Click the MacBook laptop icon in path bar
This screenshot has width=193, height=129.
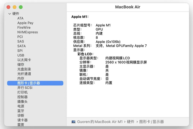click(74, 122)
